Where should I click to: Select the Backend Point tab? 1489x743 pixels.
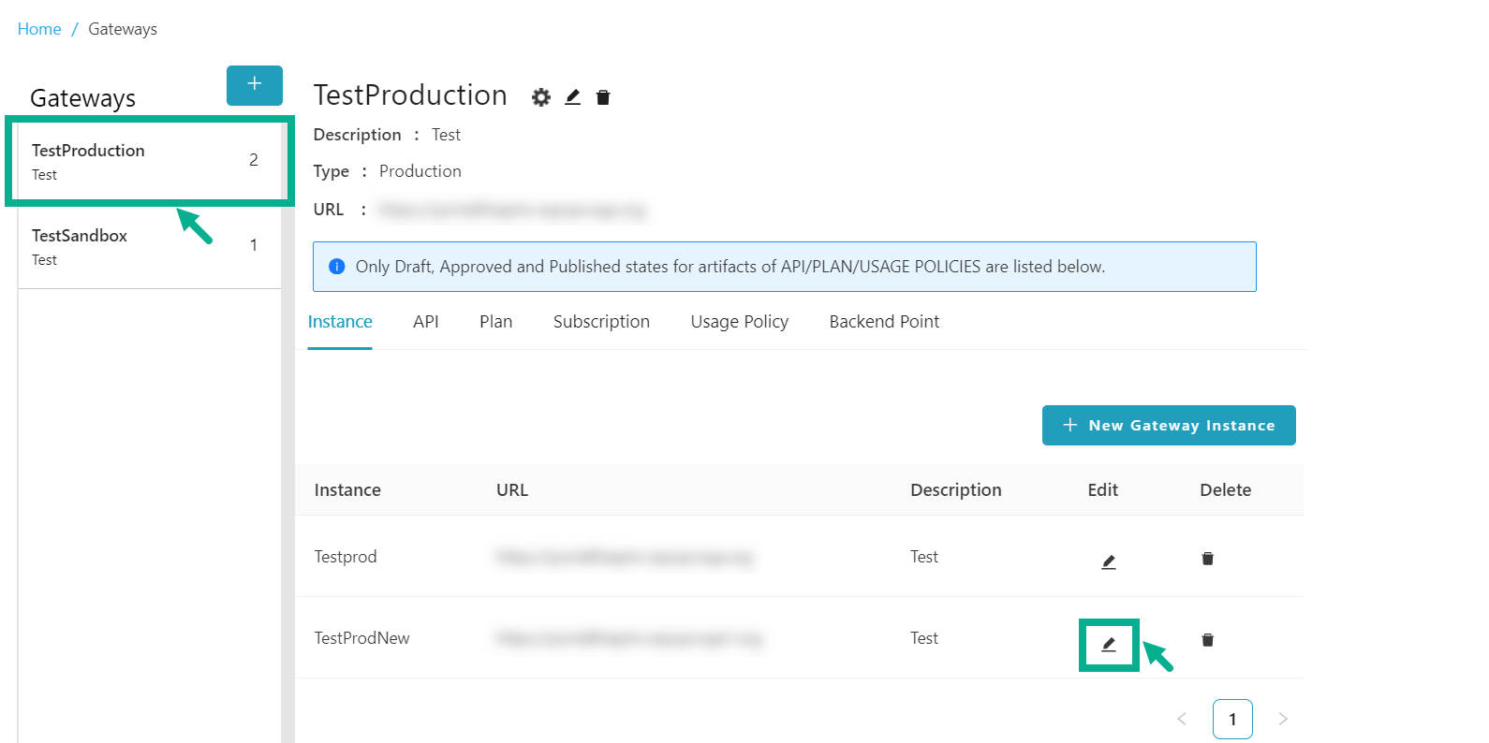pyautogui.click(x=884, y=322)
